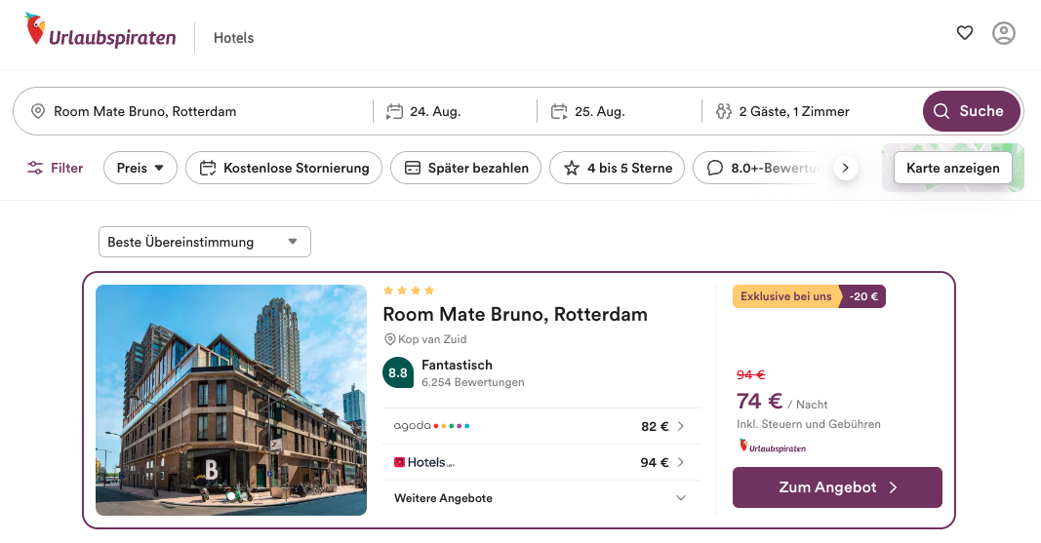This screenshot has height=543, width=1041.
Task: Click the star icon in 4 bis 5 Sterne chip
Action: click(572, 169)
